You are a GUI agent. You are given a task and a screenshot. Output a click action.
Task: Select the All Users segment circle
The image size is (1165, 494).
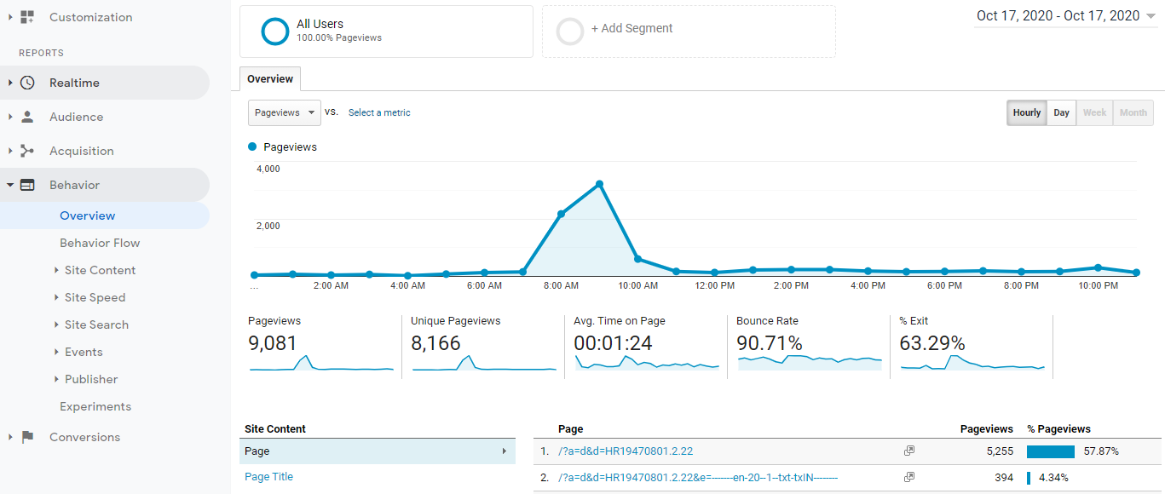click(275, 32)
